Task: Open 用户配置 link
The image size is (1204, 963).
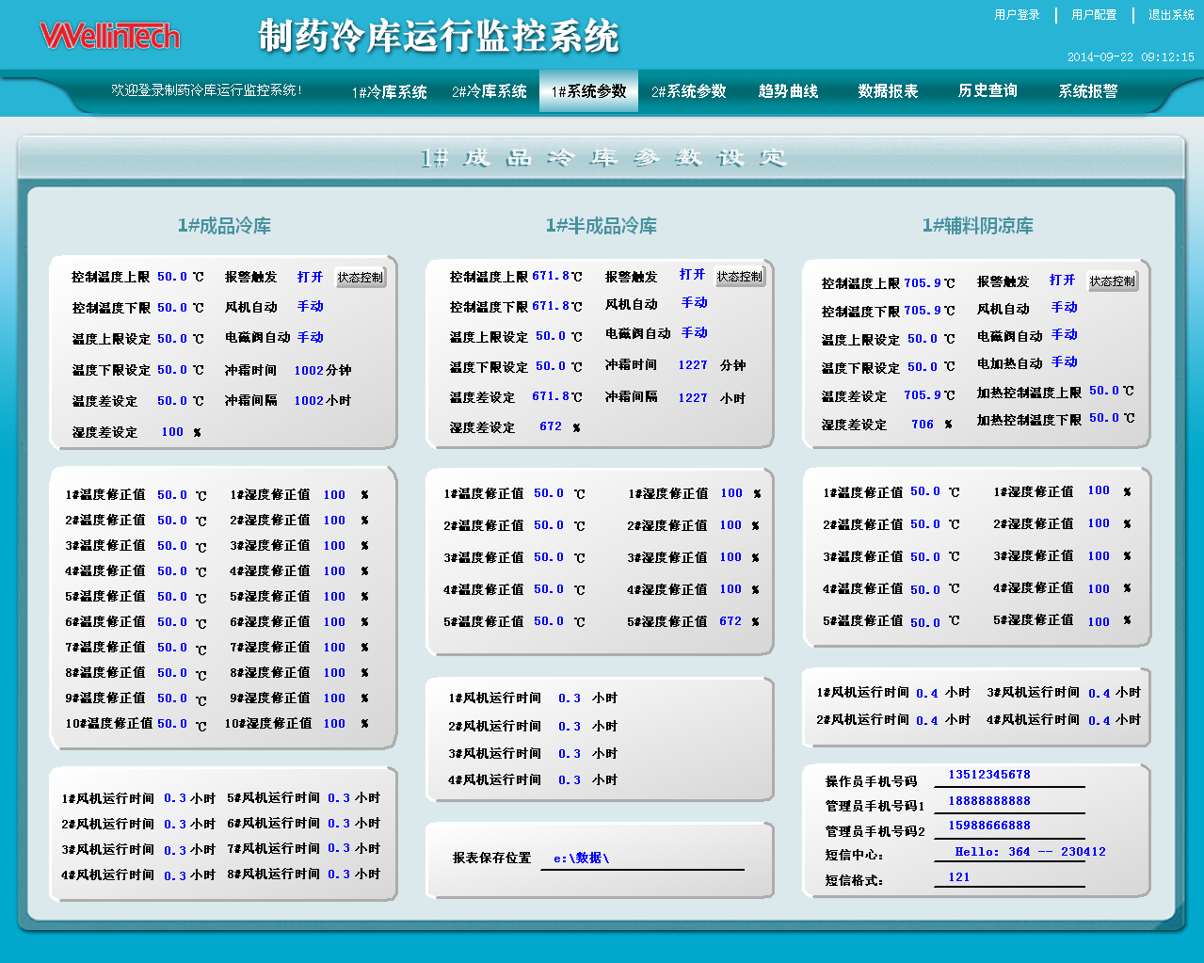Action: pyautogui.click(x=1095, y=15)
